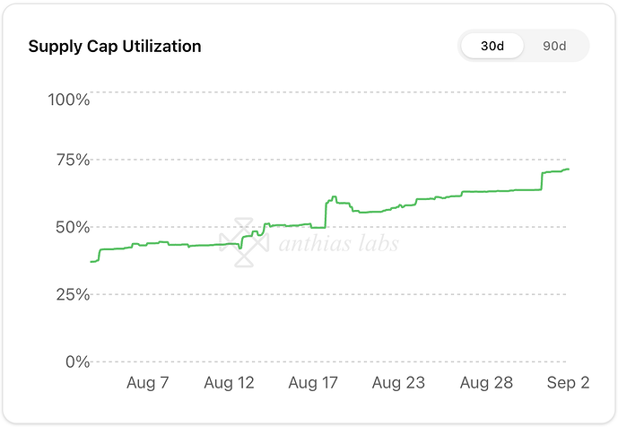Image resolution: width=618 pixels, height=427 pixels.
Task: Click the green line's left starting point
Action: click(x=91, y=261)
